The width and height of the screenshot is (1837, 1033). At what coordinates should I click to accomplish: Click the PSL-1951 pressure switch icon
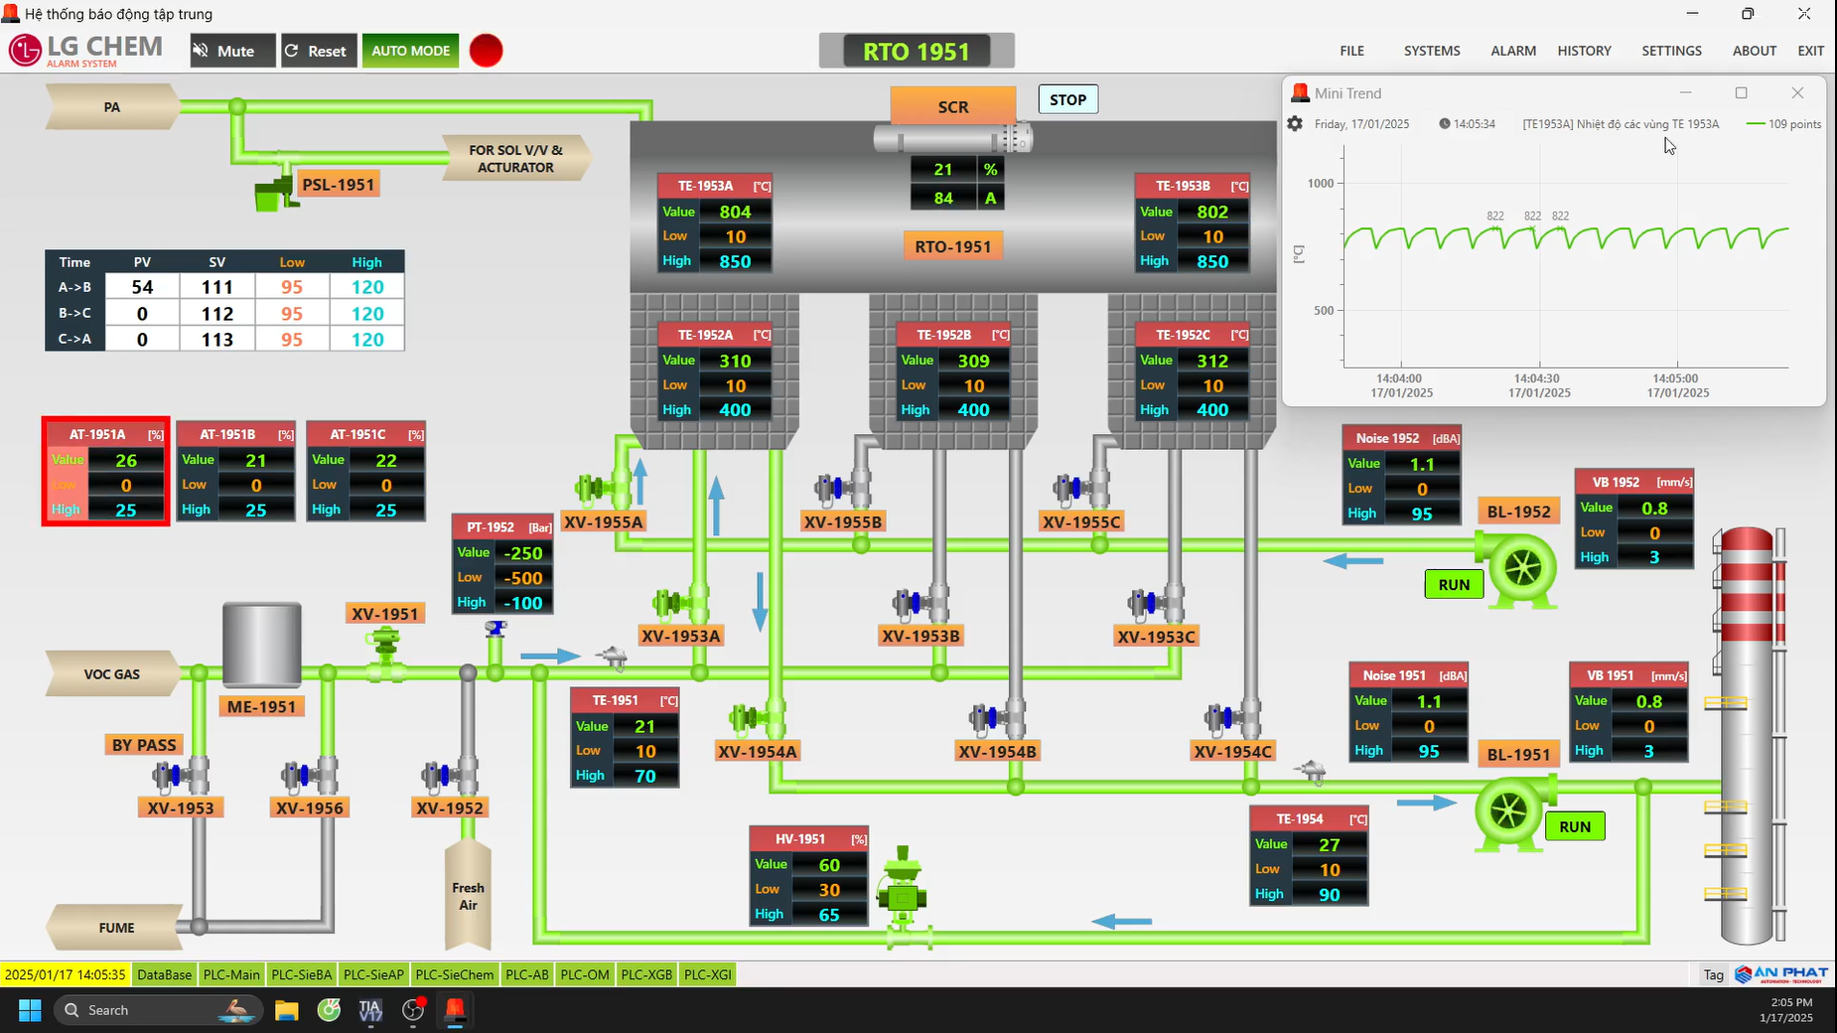pyautogui.click(x=272, y=194)
